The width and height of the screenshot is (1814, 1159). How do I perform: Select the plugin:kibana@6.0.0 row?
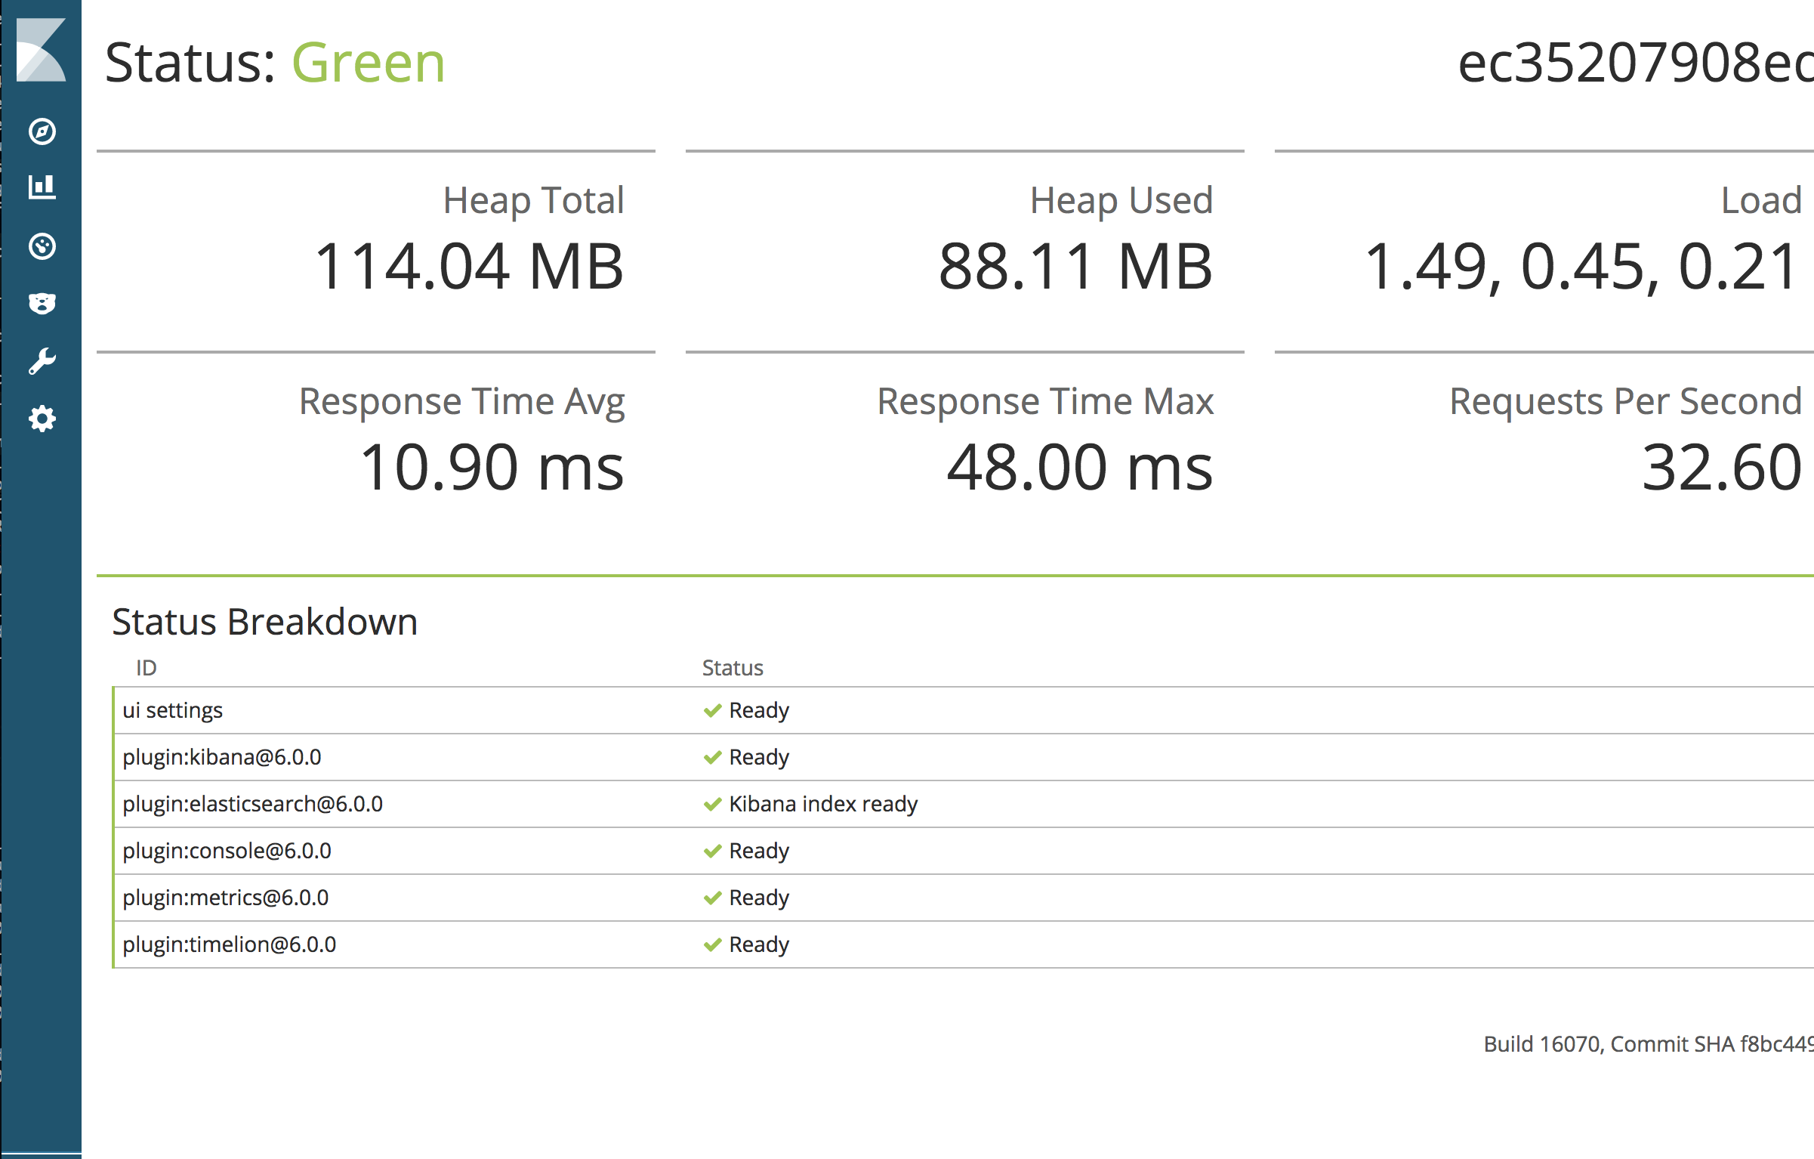pos(221,757)
